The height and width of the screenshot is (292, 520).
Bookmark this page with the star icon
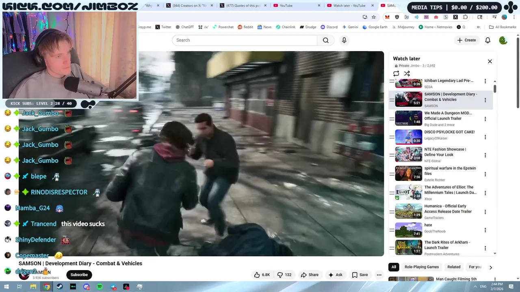[374, 17]
